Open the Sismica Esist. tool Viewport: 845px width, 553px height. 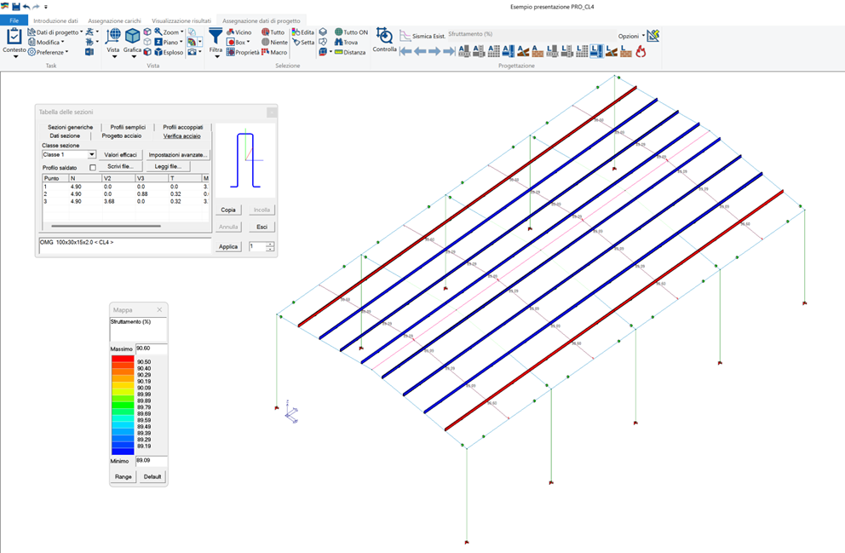[x=423, y=36]
